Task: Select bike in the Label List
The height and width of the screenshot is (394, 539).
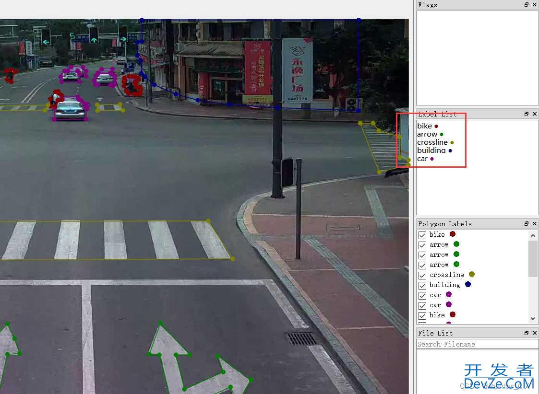Action: [x=427, y=126]
